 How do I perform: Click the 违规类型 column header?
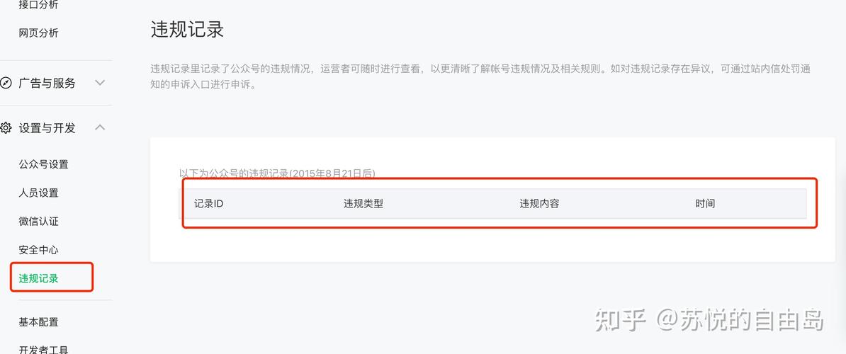pyautogui.click(x=363, y=204)
